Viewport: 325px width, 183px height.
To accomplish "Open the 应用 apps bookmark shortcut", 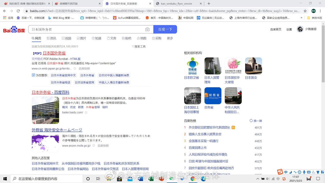I will click(x=8, y=18).
